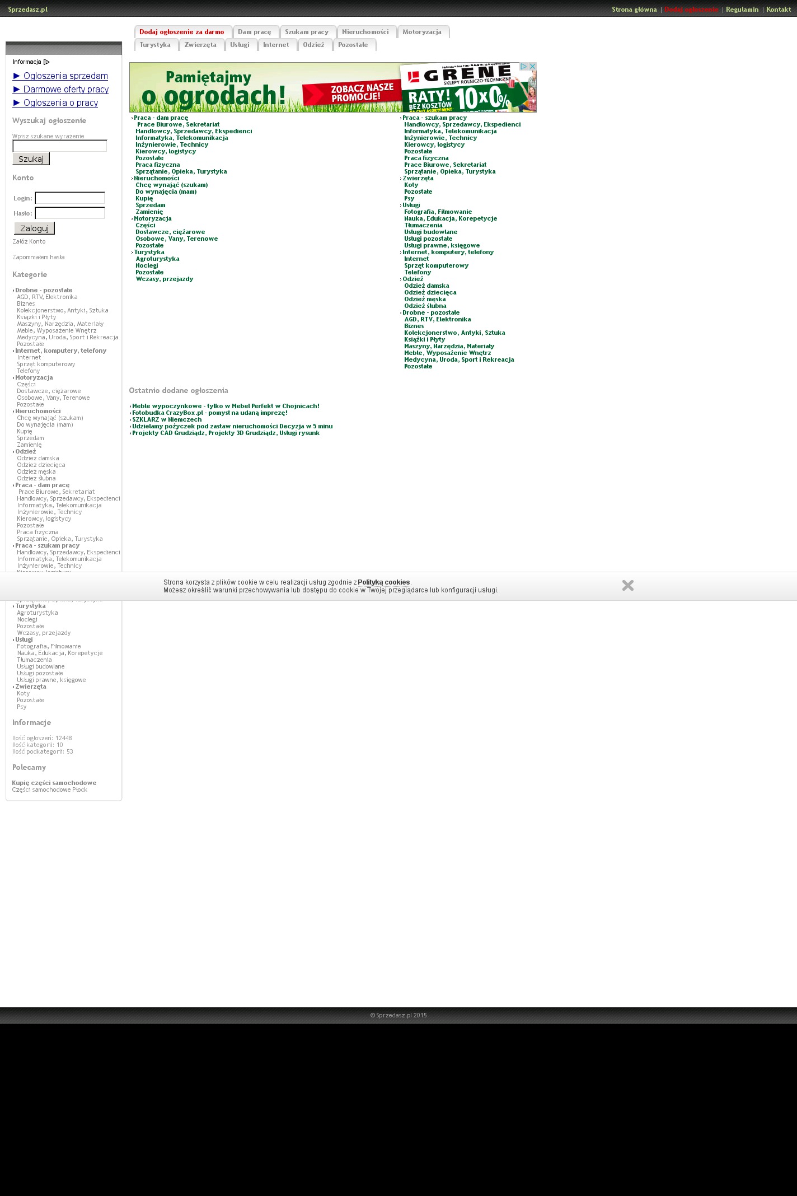
Task: Open the 'Polityką cookies' link
Action: pos(384,582)
